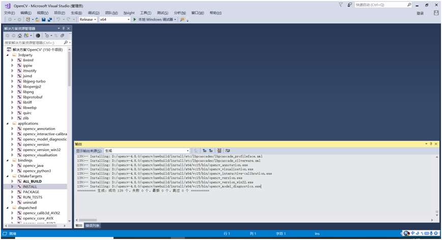The width and height of the screenshot is (442, 240).
Task: Open the 调试(D) menu
Action: coord(94,13)
